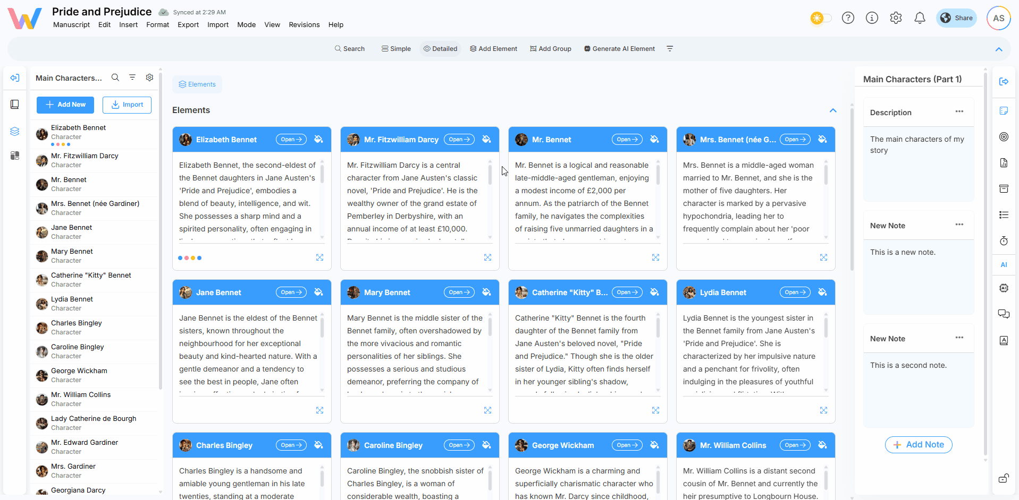Click the Add Note button

919,445
